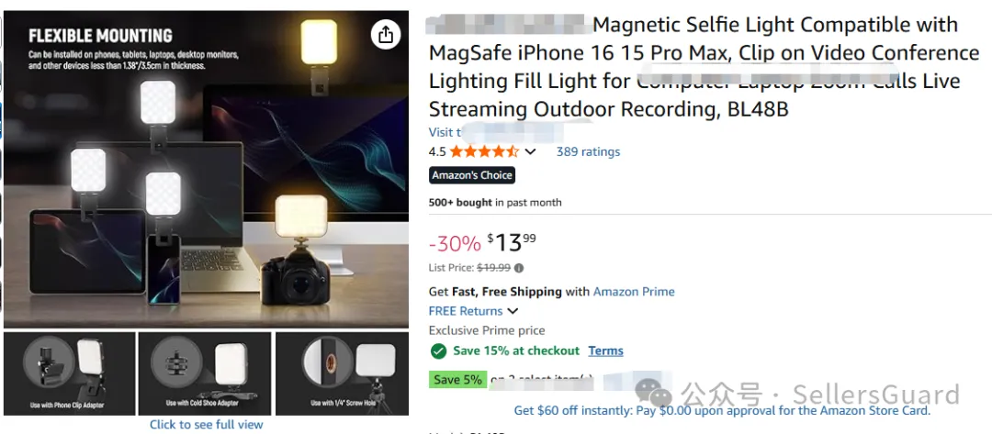The width and height of the screenshot is (992, 434).
Task: Open the Amazon Prime link
Action: (x=634, y=292)
